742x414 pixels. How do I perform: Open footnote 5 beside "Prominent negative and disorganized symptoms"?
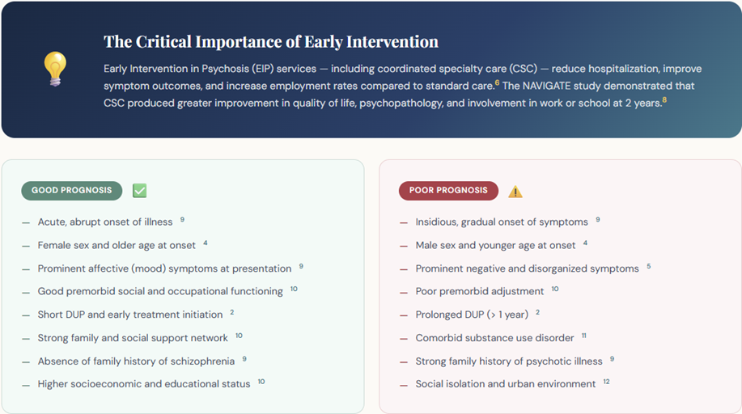tap(648, 266)
